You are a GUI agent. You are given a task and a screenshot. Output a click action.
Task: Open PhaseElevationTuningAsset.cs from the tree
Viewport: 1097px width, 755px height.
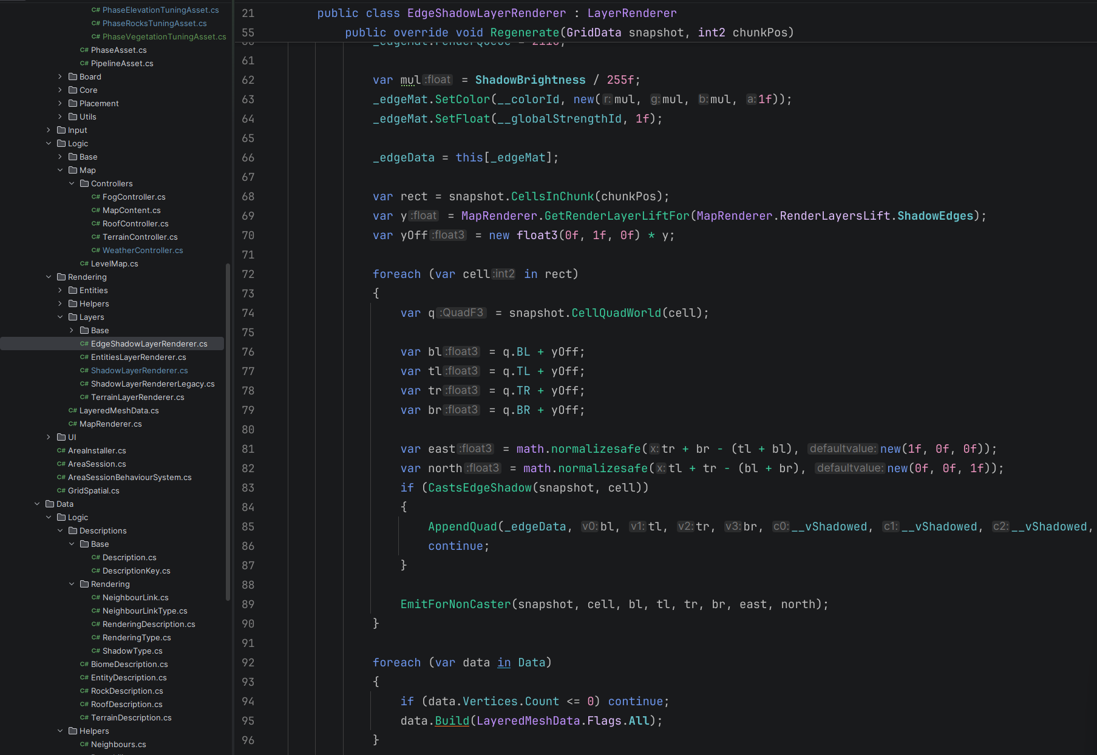160,10
